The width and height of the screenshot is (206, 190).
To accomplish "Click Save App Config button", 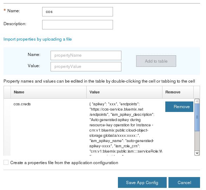I will (142, 183).
